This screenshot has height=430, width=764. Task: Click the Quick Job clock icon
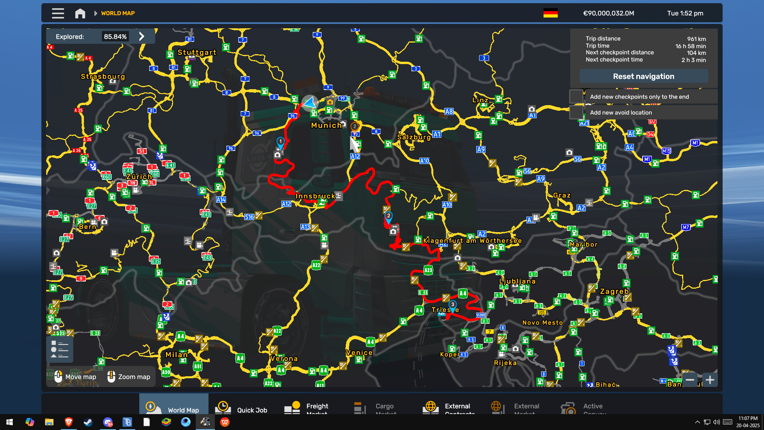point(223,407)
